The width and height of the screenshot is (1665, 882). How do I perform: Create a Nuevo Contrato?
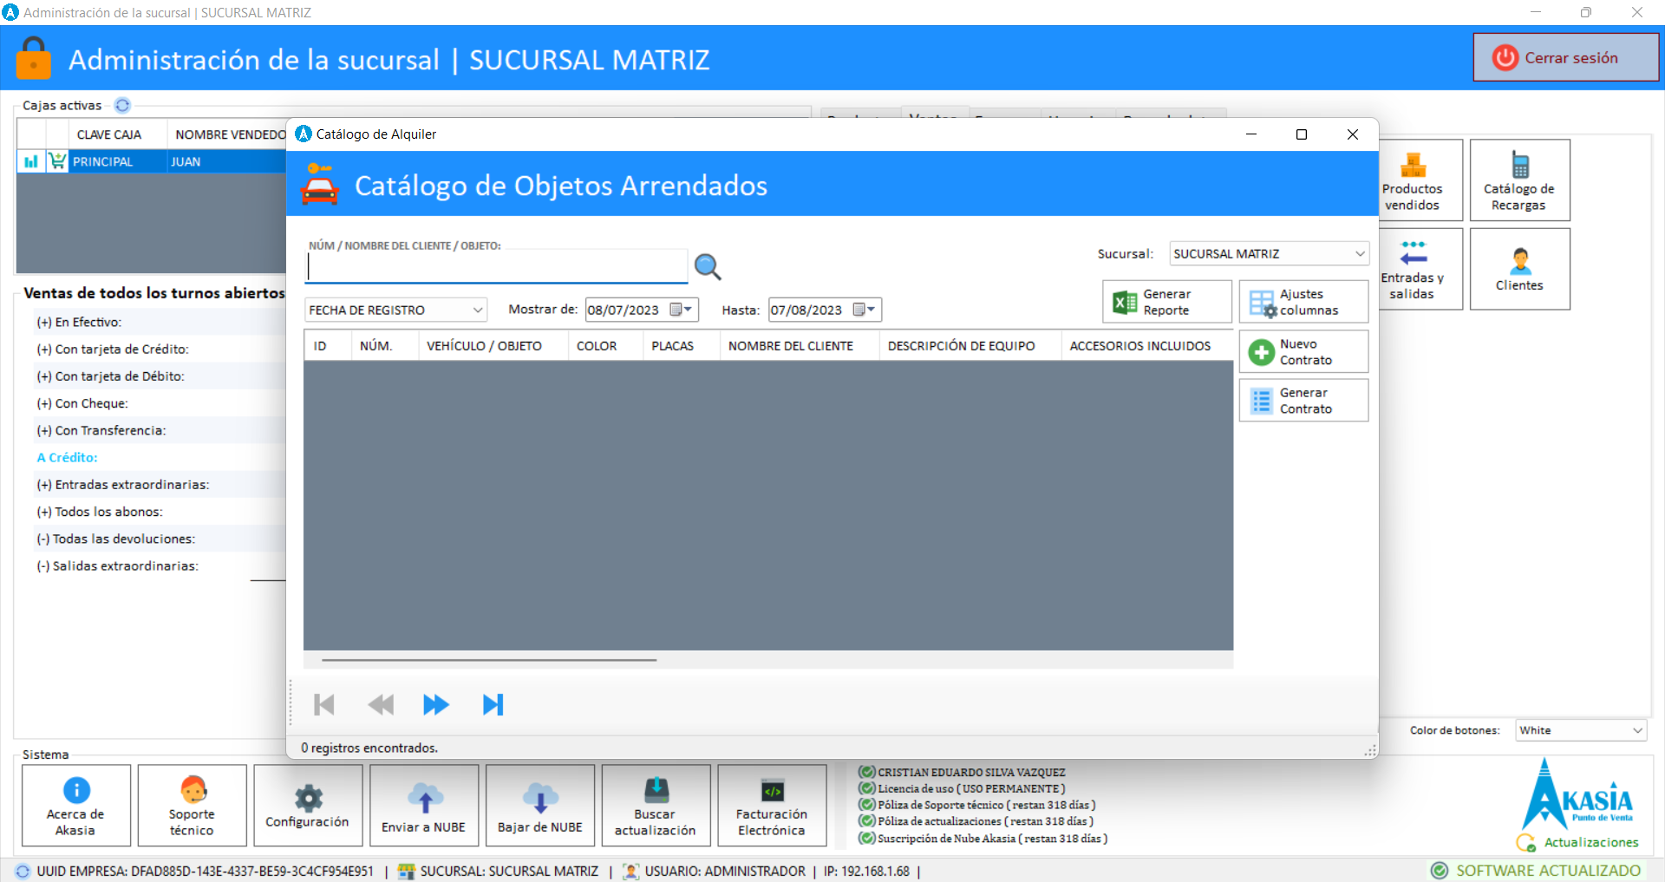point(1303,352)
